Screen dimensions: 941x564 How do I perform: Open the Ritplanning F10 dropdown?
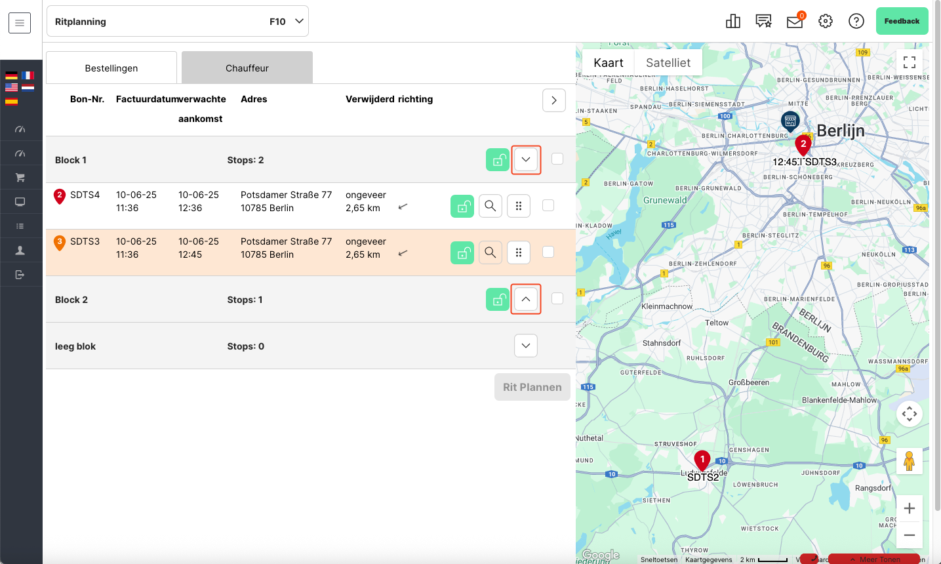(178, 22)
